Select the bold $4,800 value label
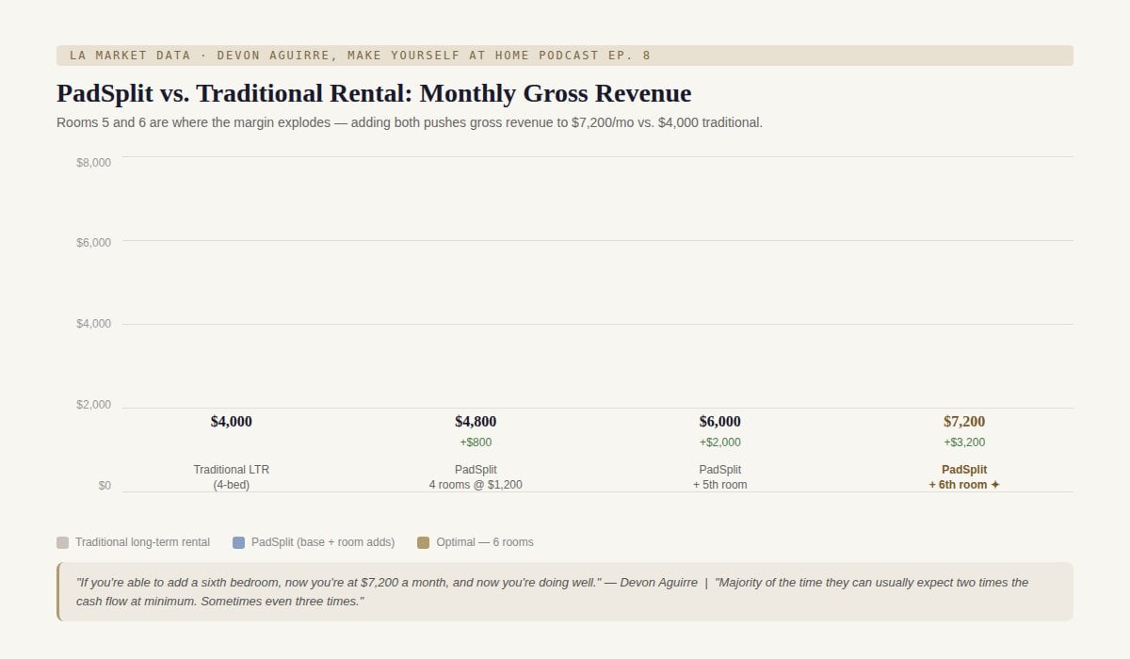The image size is (1130, 659). click(476, 422)
